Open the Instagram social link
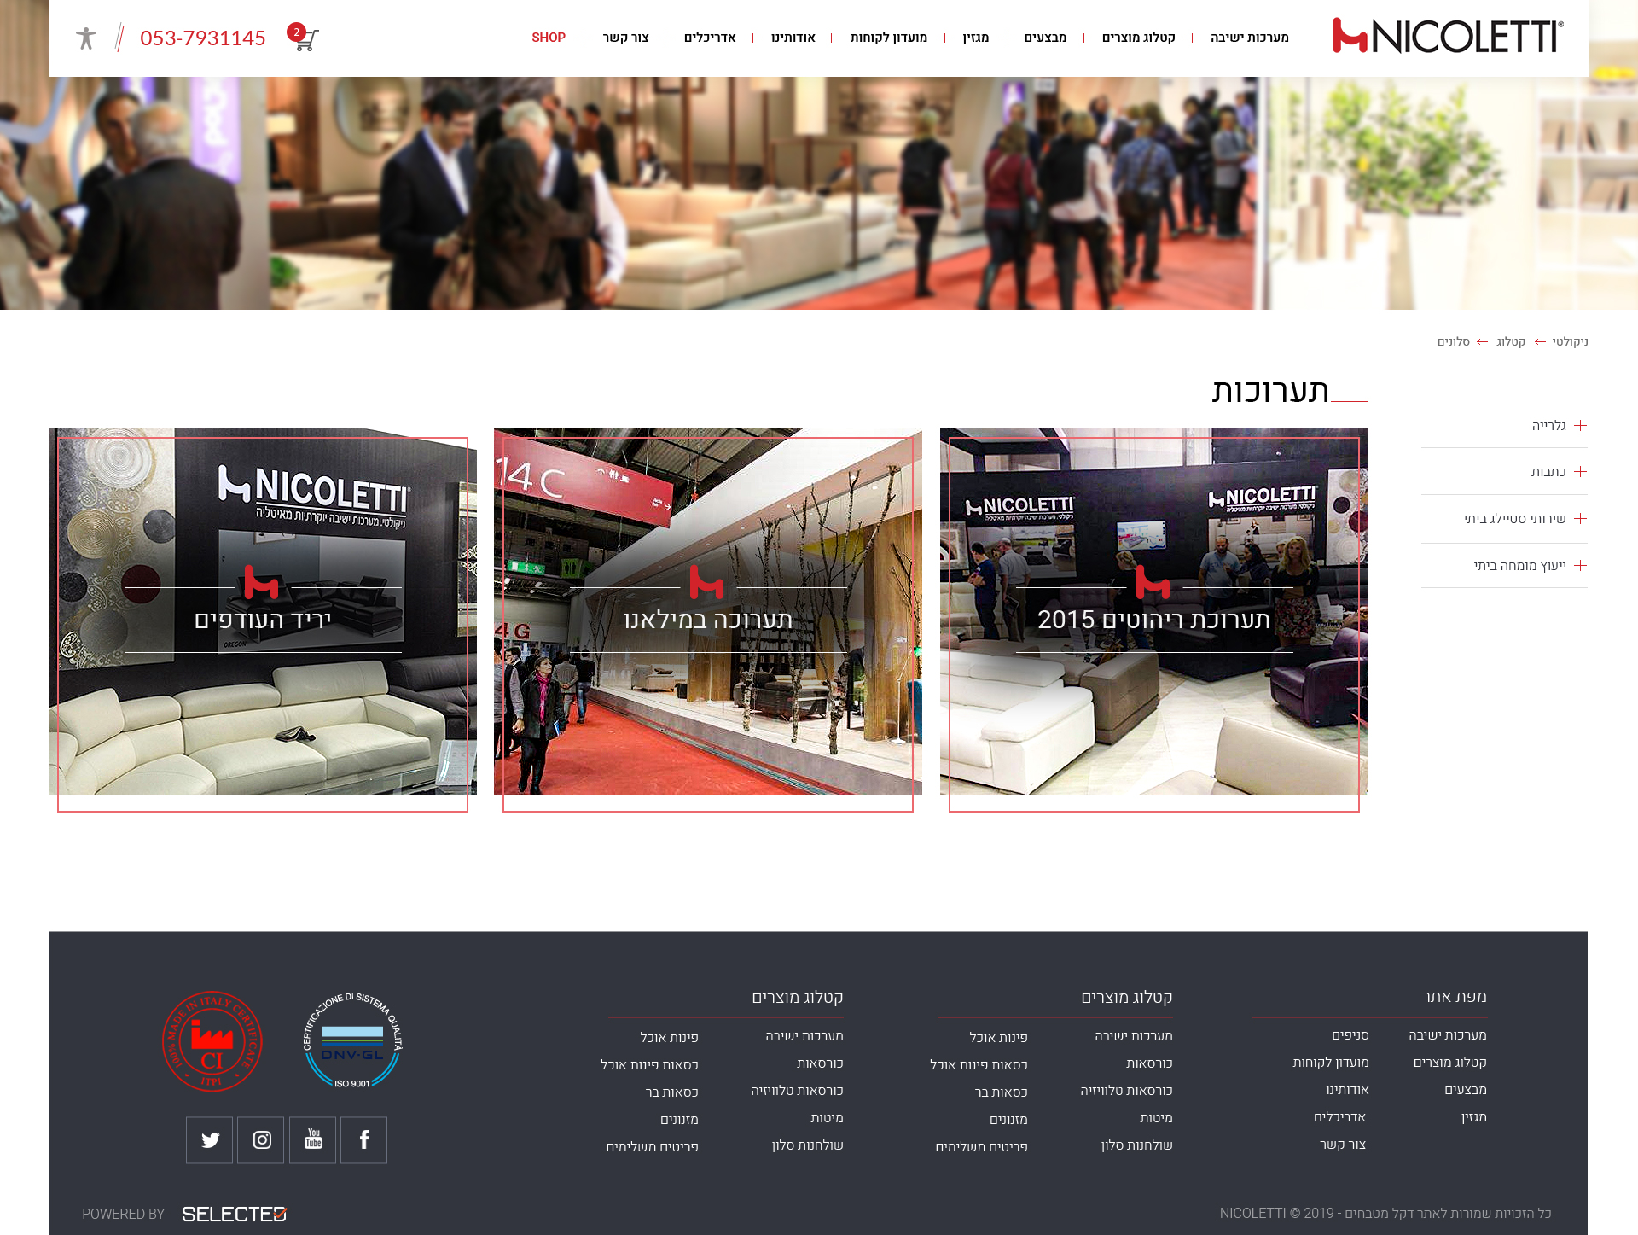The image size is (1638, 1235). pyautogui.click(x=261, y=1140)
